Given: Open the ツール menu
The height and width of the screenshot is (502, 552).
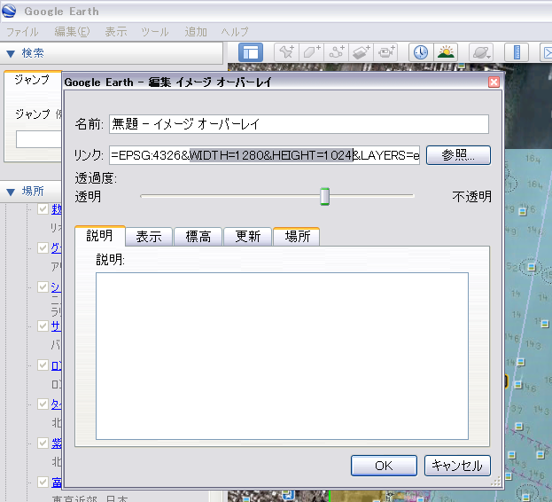Looking at the screenshot, I should [155, 32].
